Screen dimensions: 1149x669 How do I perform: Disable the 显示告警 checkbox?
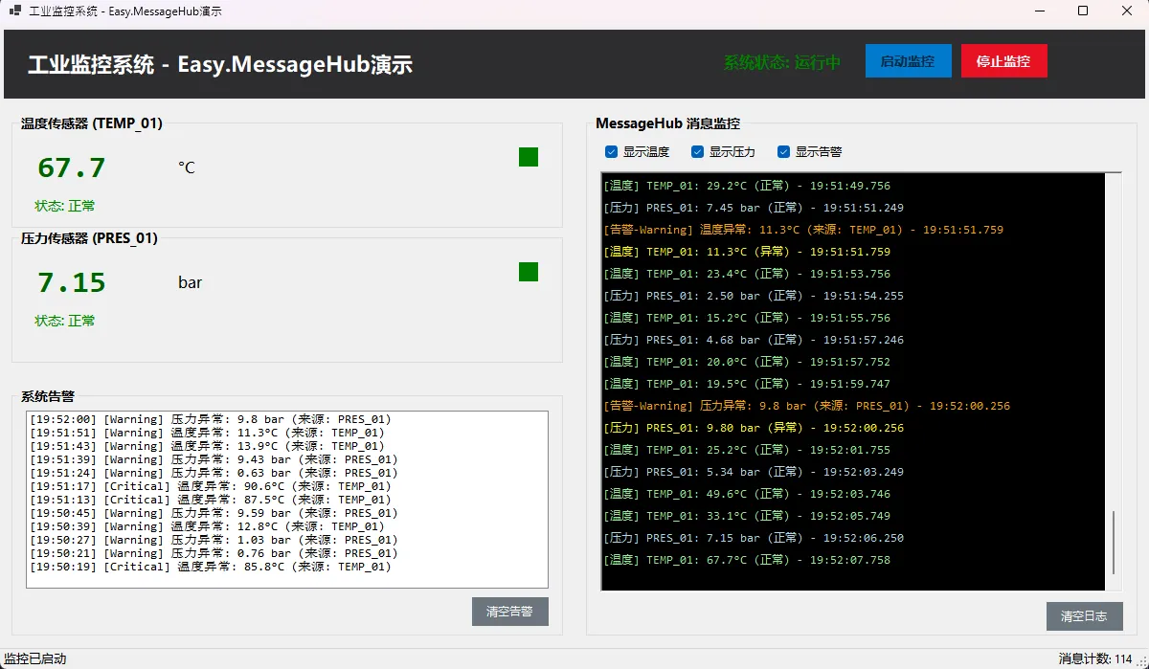(783, 152)
